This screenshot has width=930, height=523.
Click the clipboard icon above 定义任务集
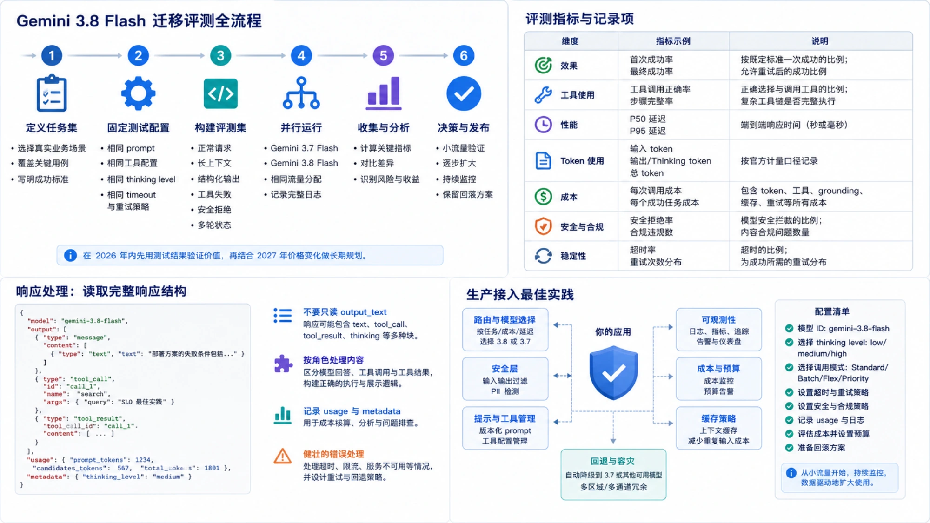pyautogui.click(x=52, y=93)
